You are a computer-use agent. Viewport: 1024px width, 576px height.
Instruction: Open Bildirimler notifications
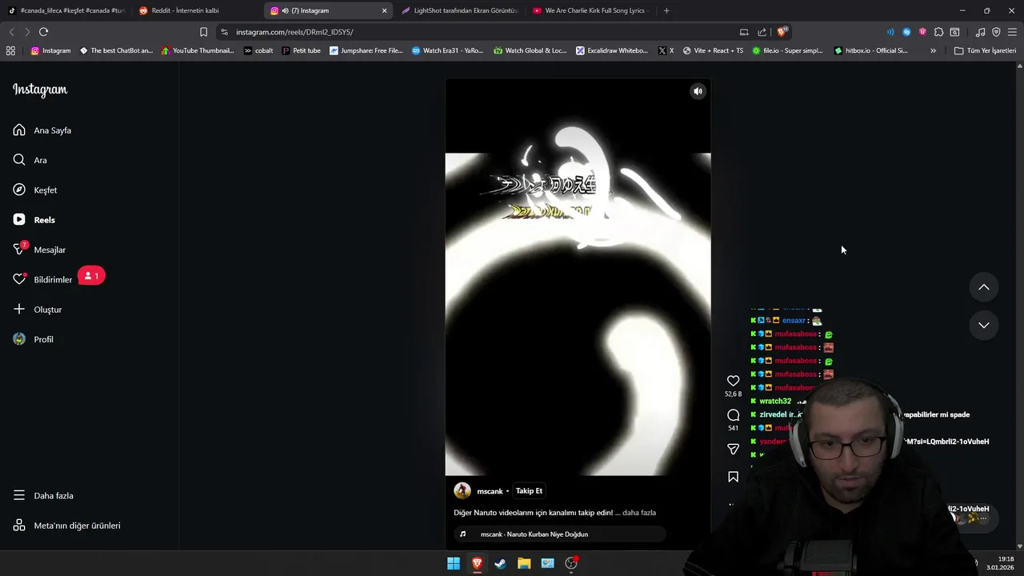point(42,280)
